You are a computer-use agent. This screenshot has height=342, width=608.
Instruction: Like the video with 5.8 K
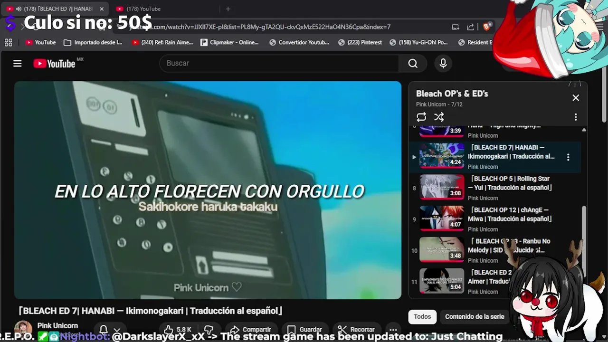pyautogui.click(x=178, y=329)
